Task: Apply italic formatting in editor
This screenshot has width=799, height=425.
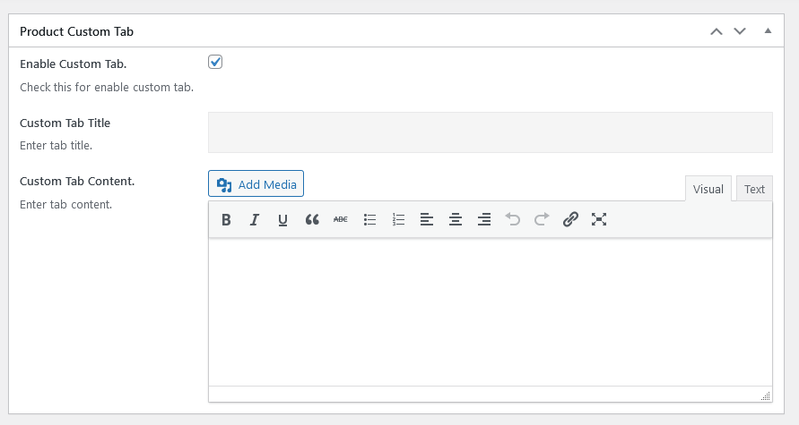Action: click(x=255, y=219)
